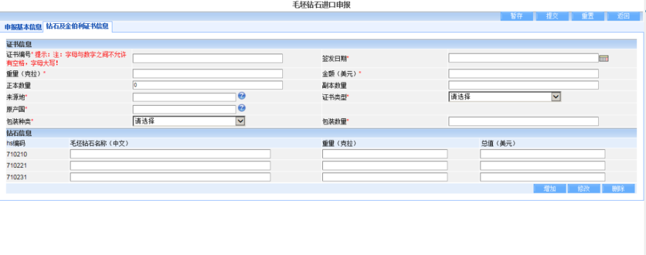Image resolution: width=646 pixels, height=255 pixels.
Task: Click the help icon next to 来源地
Action: point(242,96)
